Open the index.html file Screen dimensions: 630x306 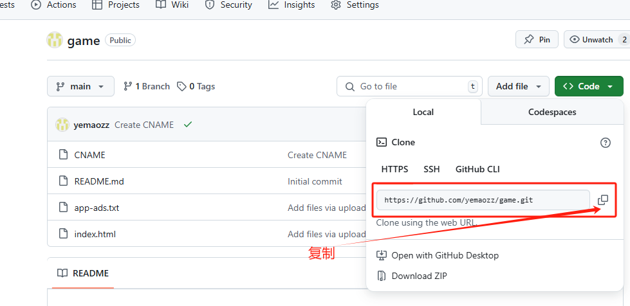pos(95,234)
